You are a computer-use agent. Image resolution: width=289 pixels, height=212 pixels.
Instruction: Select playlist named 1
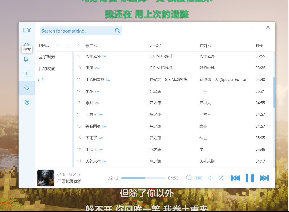tap(42, 80)
